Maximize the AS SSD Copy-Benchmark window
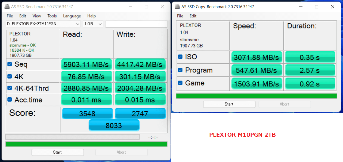 click(x=317, y=7)
